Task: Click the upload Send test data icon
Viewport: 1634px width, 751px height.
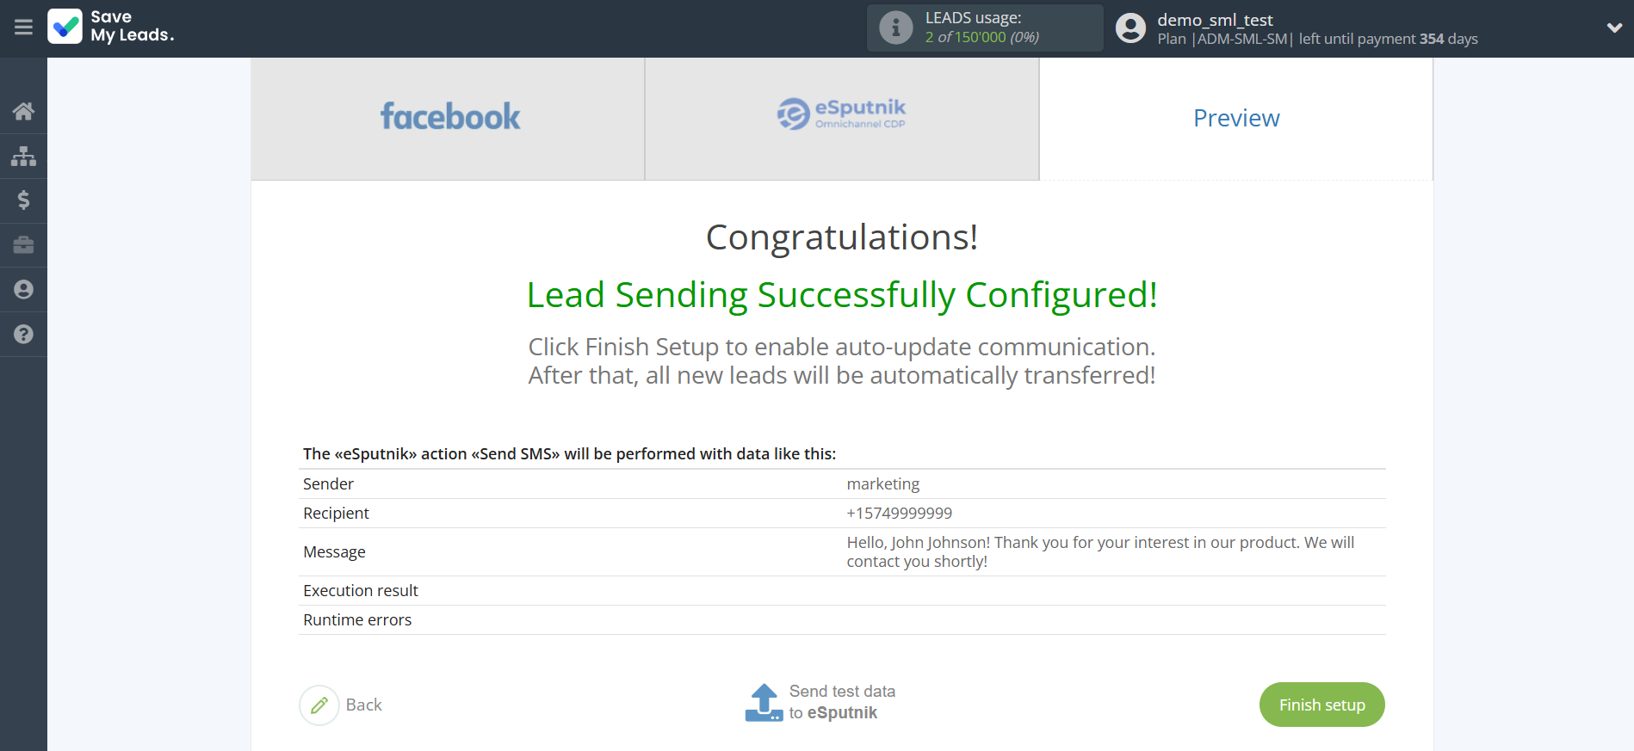Action: point(764,703)
